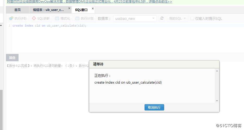Viewport: 244px width, 130px height.
Task: Click the create index text in dialog
Action: (x=128, y=83)
